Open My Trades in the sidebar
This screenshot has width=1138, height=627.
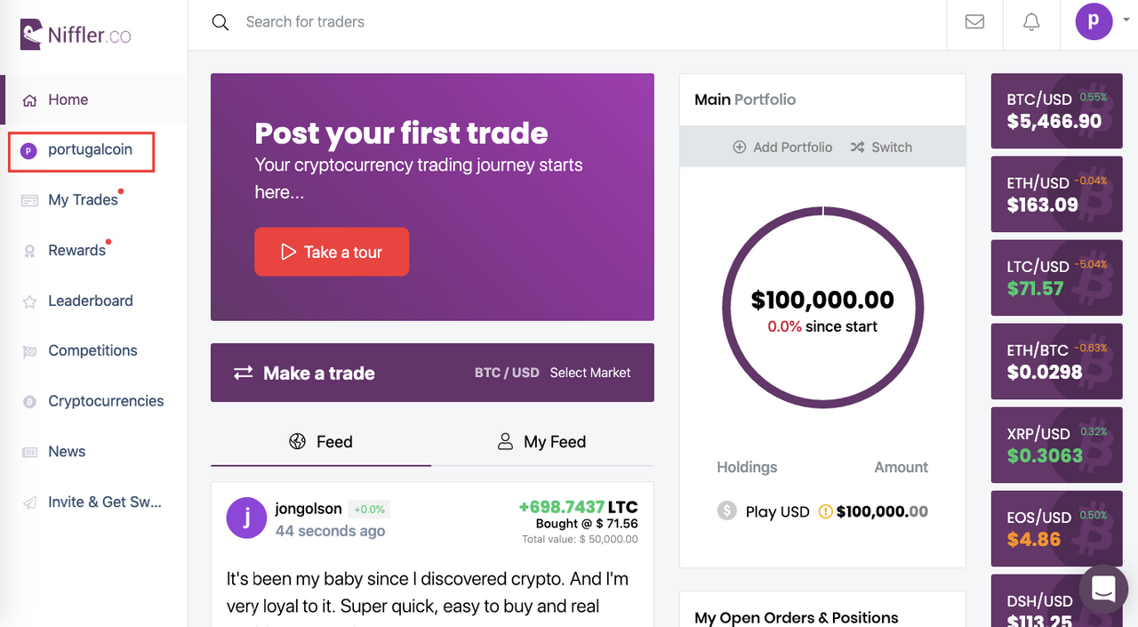click(83, 200)
